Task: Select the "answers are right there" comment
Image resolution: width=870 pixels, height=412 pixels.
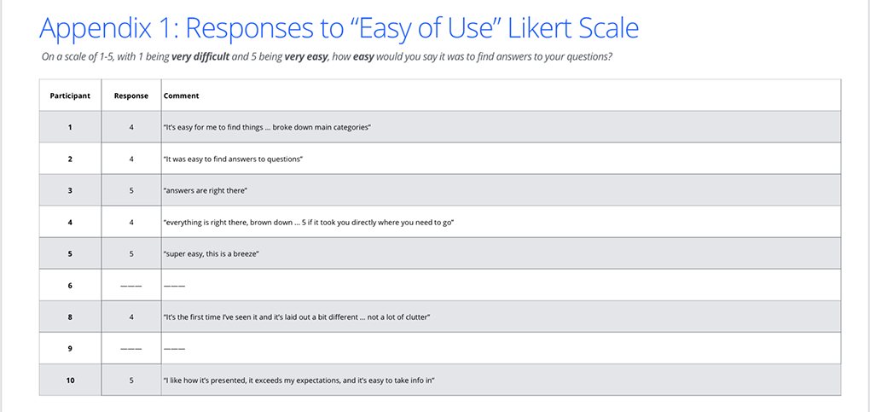Action: coord(205,190)
